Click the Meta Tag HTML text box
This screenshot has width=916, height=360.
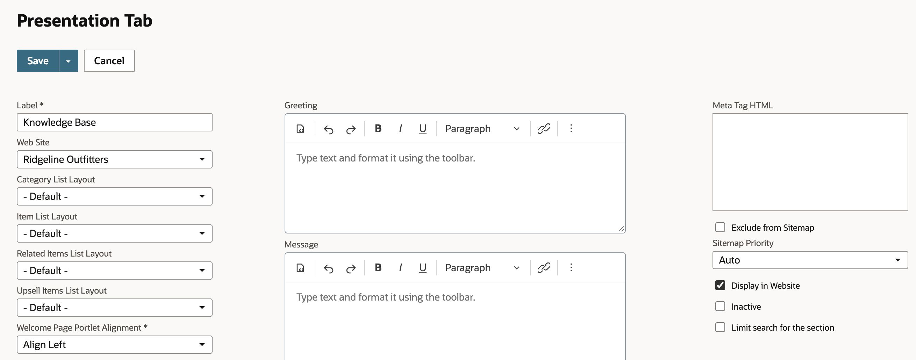click(810, 162)
